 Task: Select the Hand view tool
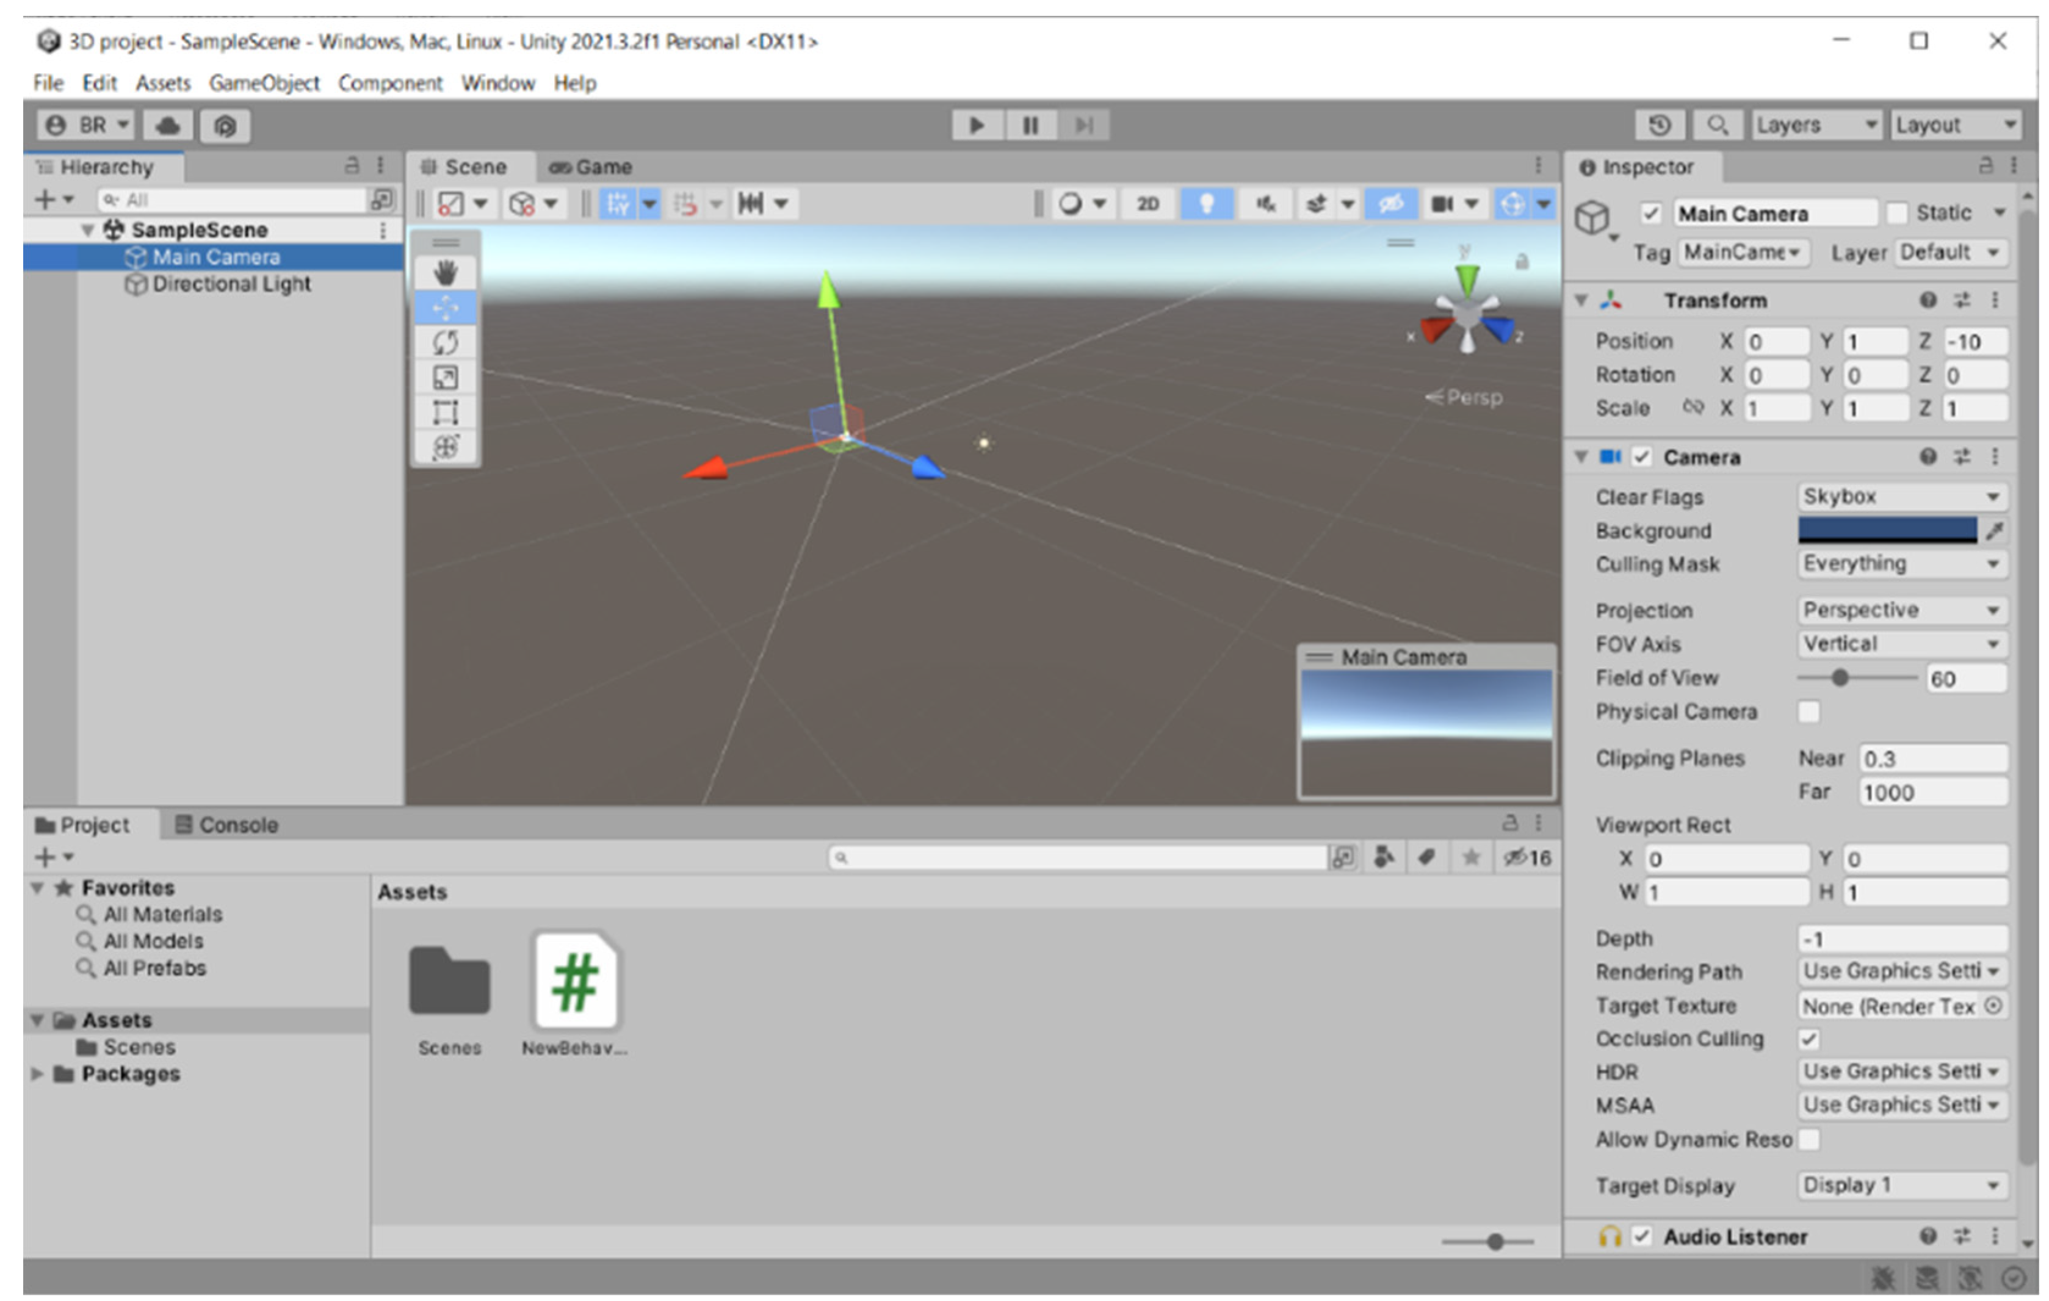point(445,273)
